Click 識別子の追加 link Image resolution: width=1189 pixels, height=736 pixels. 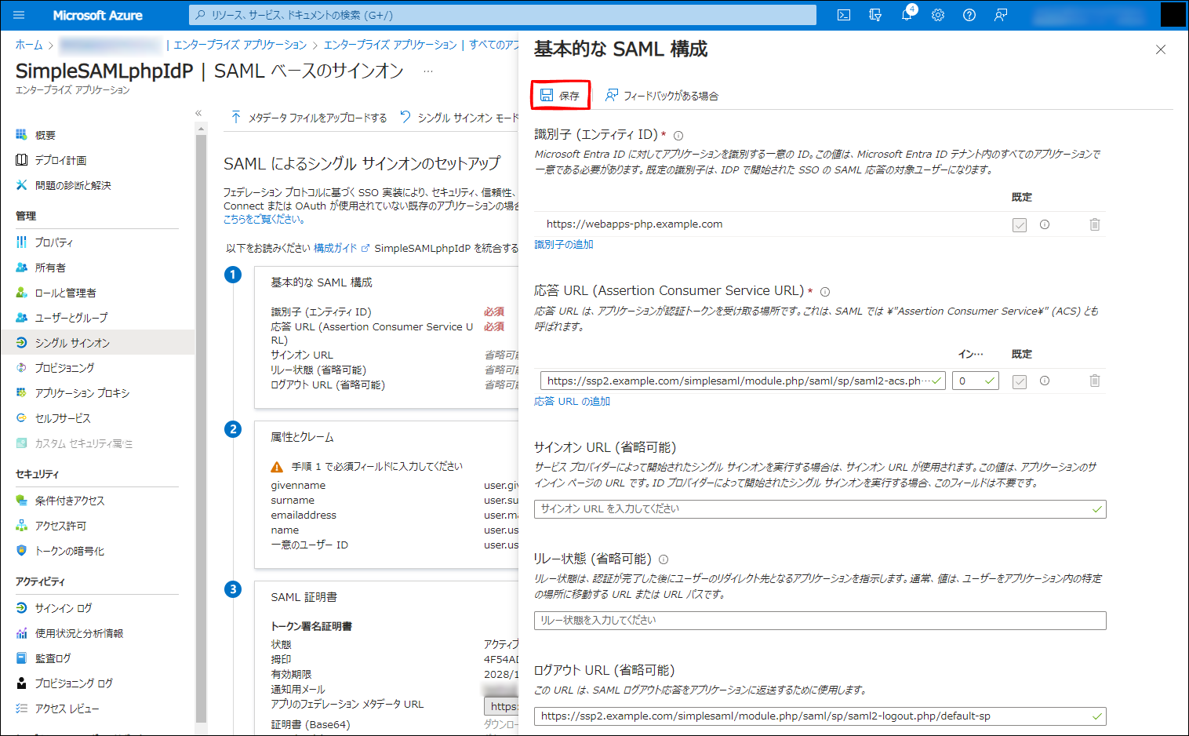click(564, 245)
